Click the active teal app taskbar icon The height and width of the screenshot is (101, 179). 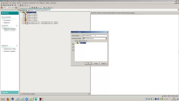[x=36, y=99]
